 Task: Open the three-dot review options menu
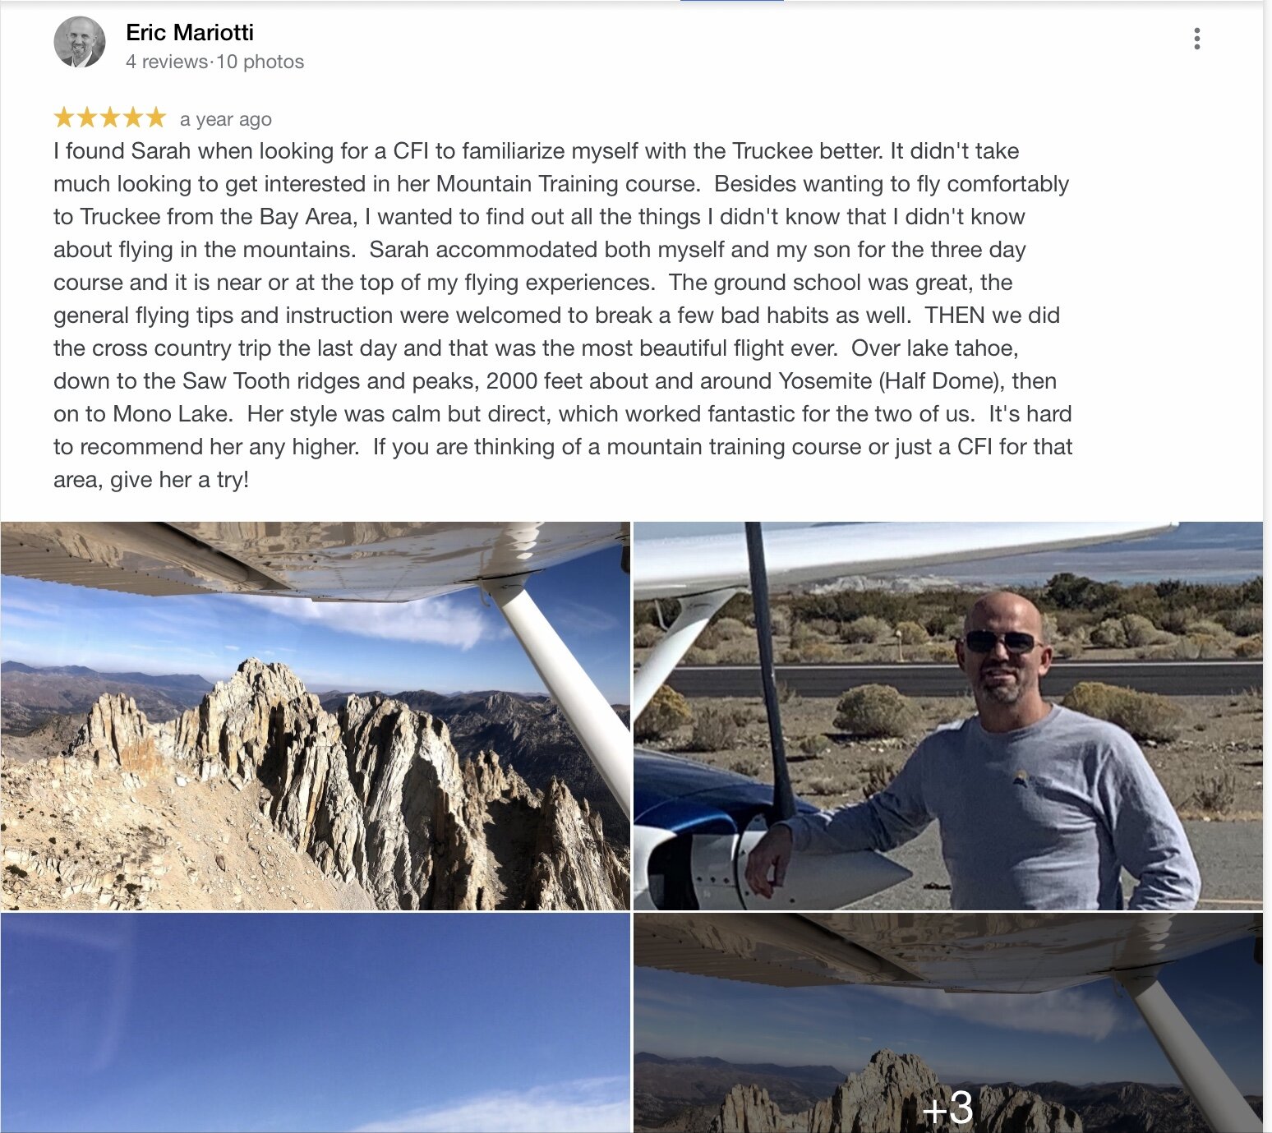(x=1196, y=39)
